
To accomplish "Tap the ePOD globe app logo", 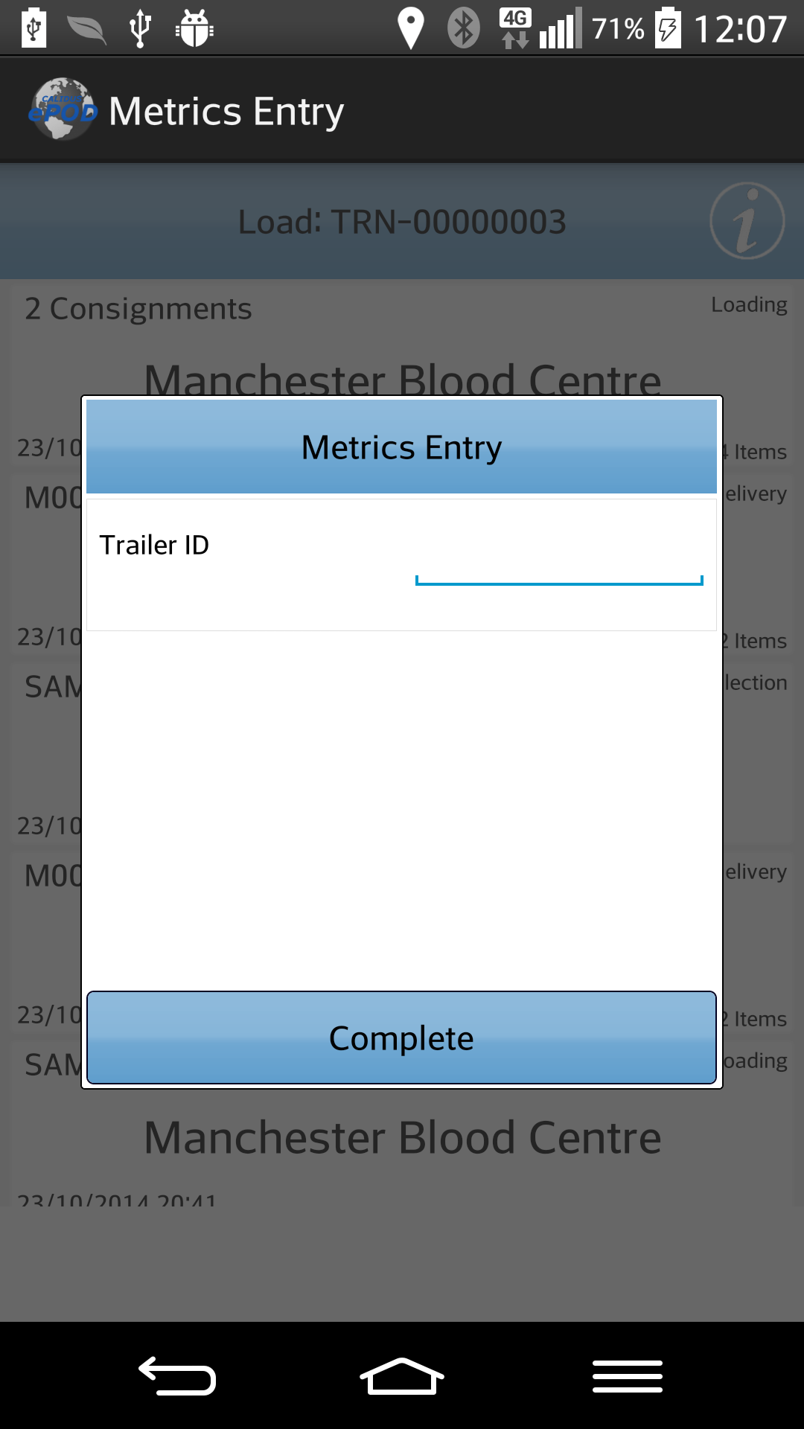I will coord(63,109).
